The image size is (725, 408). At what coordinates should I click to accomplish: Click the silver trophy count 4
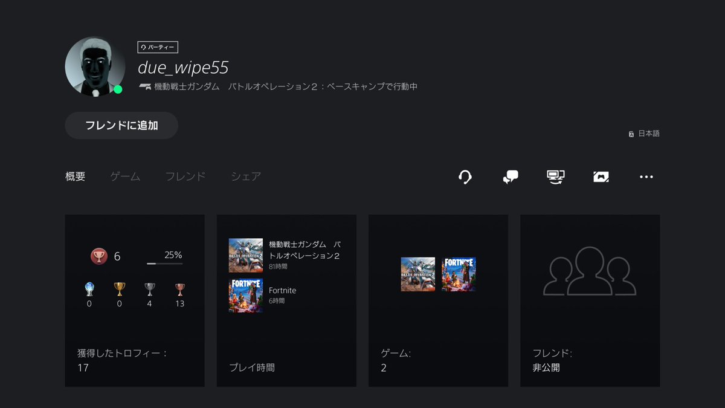point(150,304)
